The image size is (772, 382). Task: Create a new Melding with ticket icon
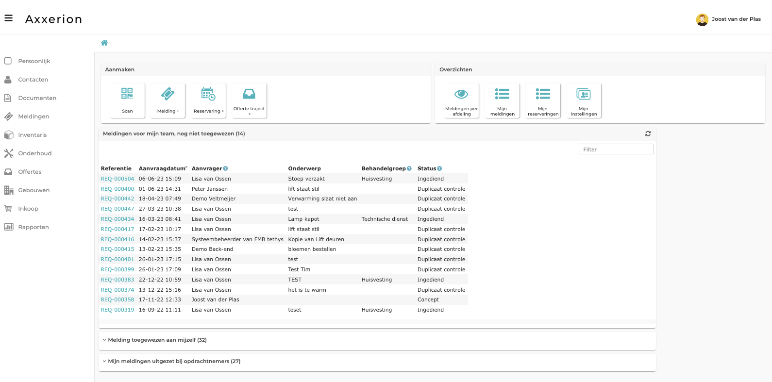coord(168,100)
